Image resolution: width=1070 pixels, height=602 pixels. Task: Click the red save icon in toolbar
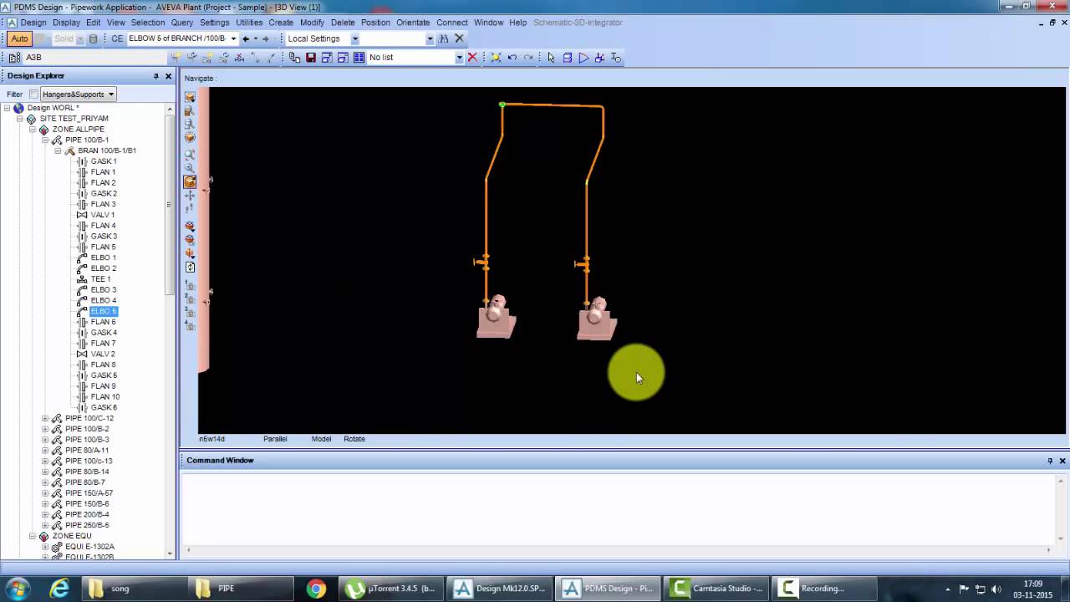pos(311,58)
